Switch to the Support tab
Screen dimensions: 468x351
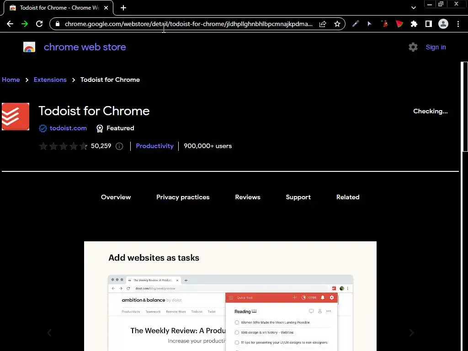(298, 197)
